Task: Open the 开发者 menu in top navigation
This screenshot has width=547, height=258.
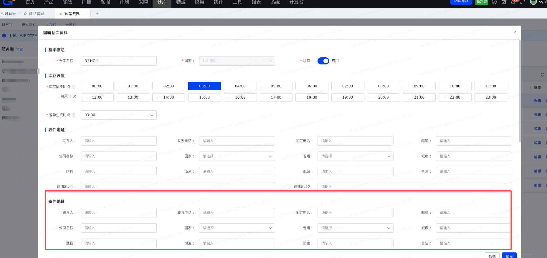Action: [296, 2]
